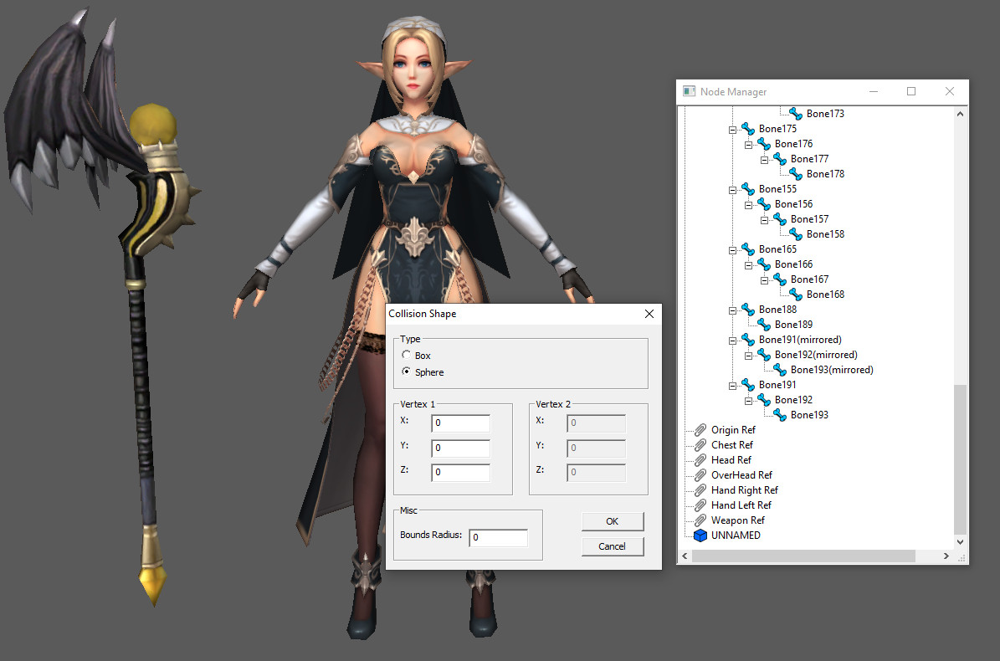The height and width of the screenshot is (661, 1000).
Task: Click the paperclip icon beside Origin Ref
Action: tap(700, 430)
